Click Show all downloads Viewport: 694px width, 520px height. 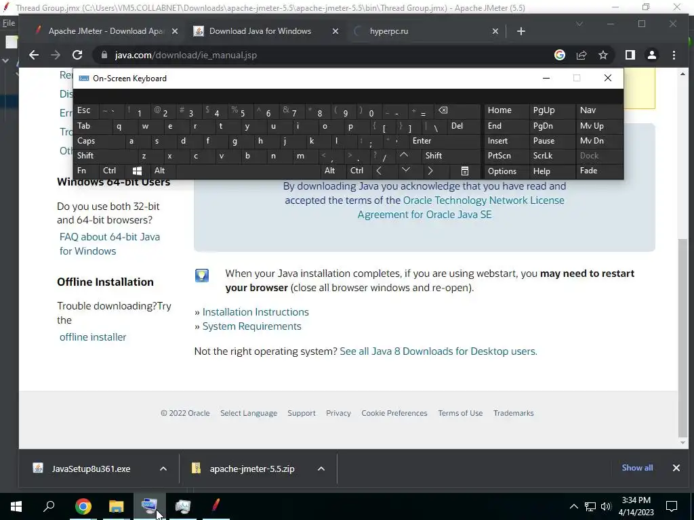637,468
